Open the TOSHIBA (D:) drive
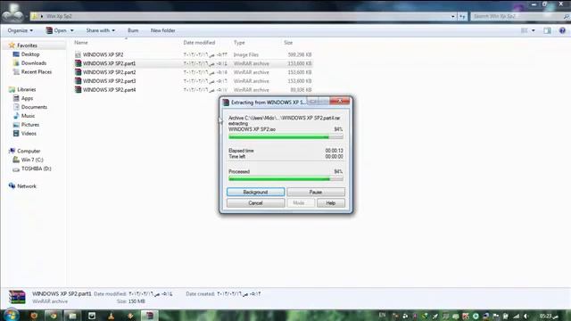 click(36, 169)
